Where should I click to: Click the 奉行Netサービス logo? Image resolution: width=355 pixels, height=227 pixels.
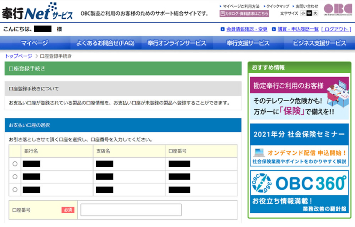click(x=37, y=11)
